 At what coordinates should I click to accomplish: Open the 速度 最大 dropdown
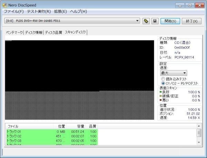[174, 73]
